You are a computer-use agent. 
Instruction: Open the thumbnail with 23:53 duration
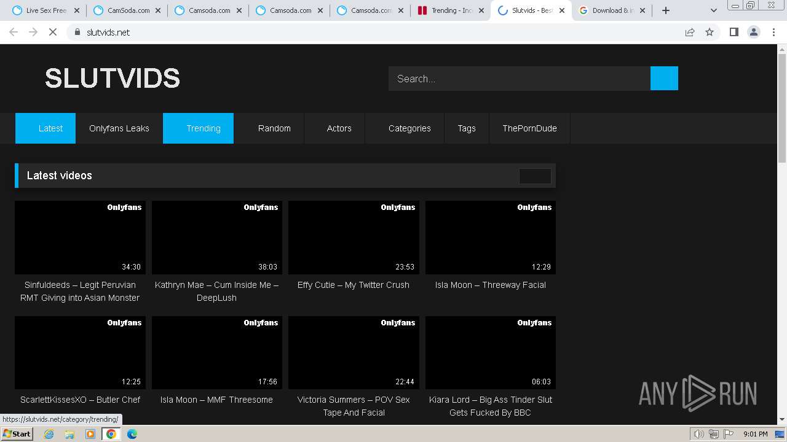point(354,238)
